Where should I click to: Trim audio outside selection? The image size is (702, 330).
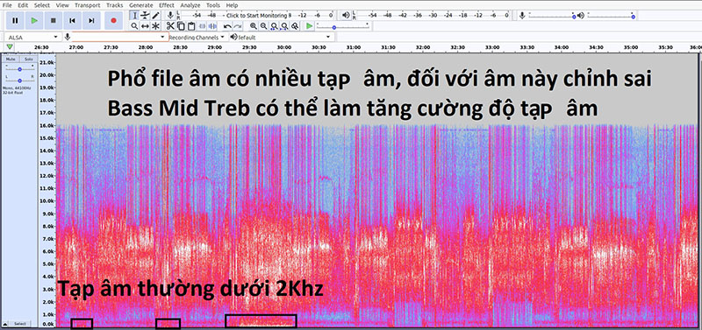[202, 26]
